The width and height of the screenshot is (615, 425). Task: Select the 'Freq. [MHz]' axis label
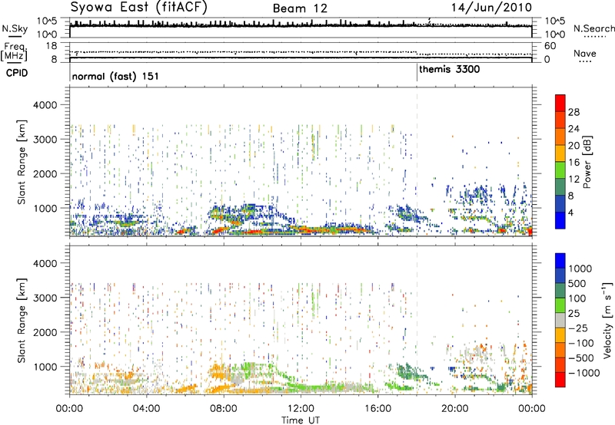coord(15,51)
